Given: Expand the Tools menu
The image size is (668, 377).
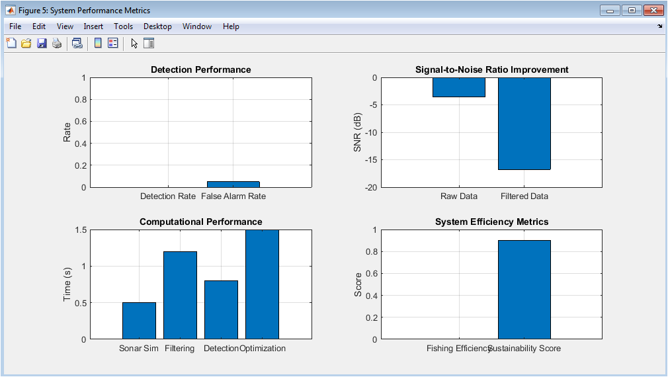Looking at the screenshot, I should 123,26.
